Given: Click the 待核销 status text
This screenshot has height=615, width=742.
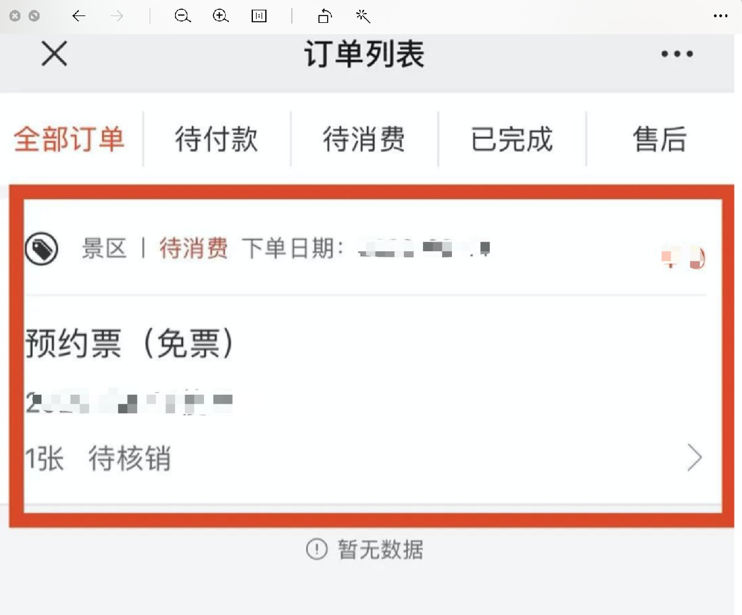Looking at the screenshot, I should coord(129,459).
